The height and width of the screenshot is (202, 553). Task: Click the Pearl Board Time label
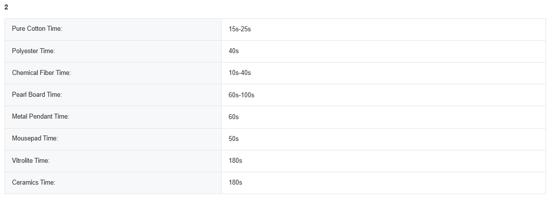(x=37, y=95)
